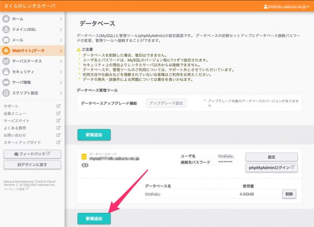Click the upper 新規追加 button

point(94,135)
